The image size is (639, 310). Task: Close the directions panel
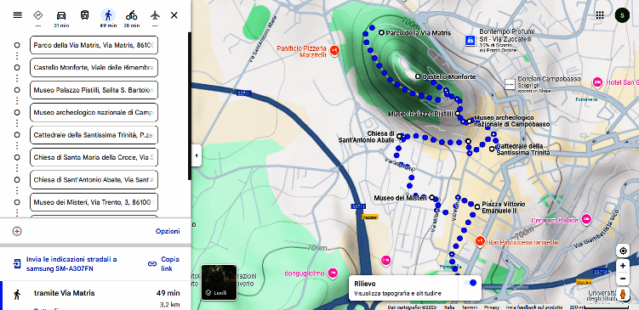coord(174,15)
